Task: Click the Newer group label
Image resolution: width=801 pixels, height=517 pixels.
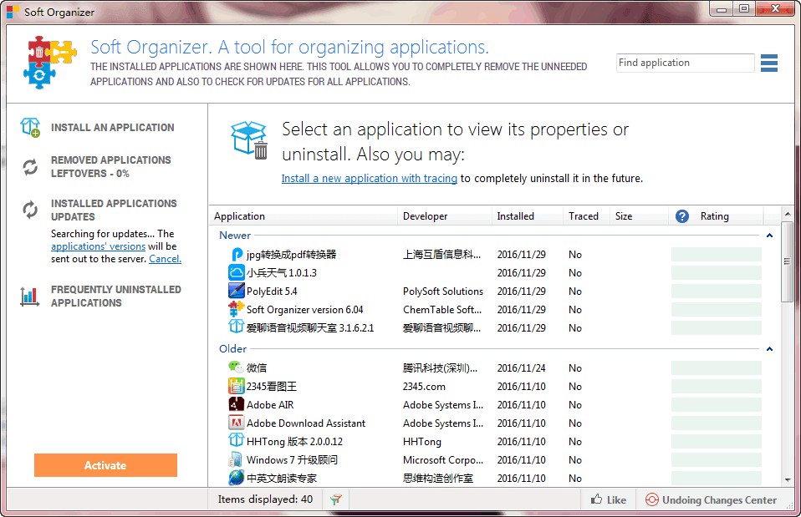Action: (x=235, y=236)
